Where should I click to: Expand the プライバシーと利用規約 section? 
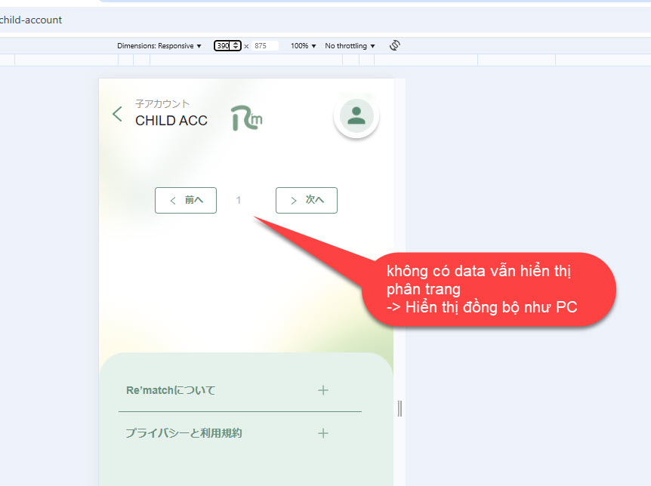click(184, 433)
